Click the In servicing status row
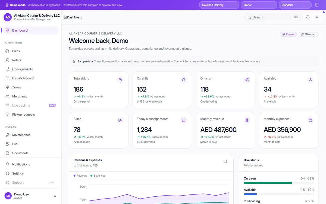 279,201
